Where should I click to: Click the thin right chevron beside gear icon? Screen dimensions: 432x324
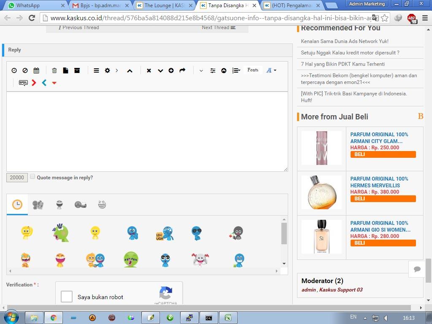coord(117,70)
